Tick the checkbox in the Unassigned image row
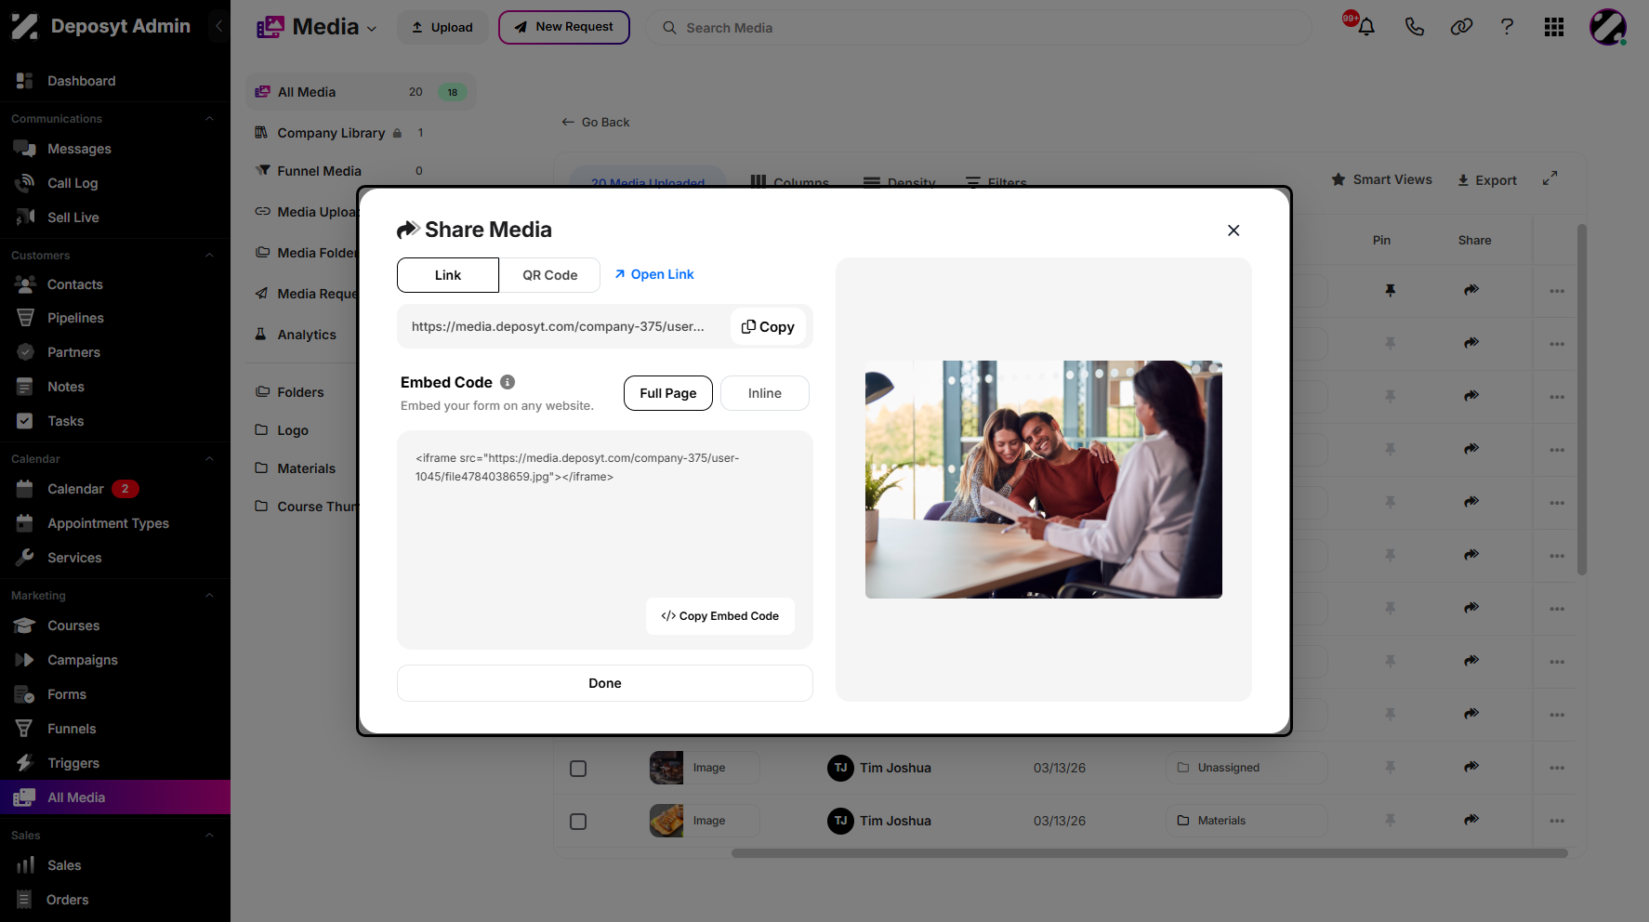The width and height of the screenshot is (1649, 922). 578,769
